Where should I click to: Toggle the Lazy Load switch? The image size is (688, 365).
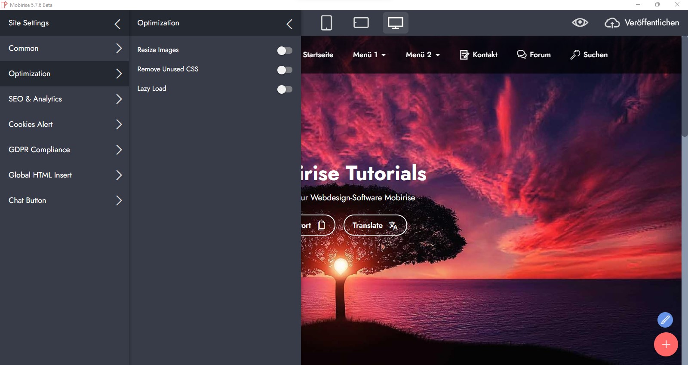pyautogui.click(x=284, y=89)
